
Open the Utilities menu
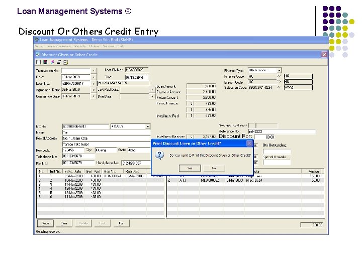pyautogui.click(x=94, y=46)
